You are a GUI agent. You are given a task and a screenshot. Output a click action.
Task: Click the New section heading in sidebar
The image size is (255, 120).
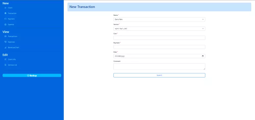pyautogui.click(x=6, y=3)
